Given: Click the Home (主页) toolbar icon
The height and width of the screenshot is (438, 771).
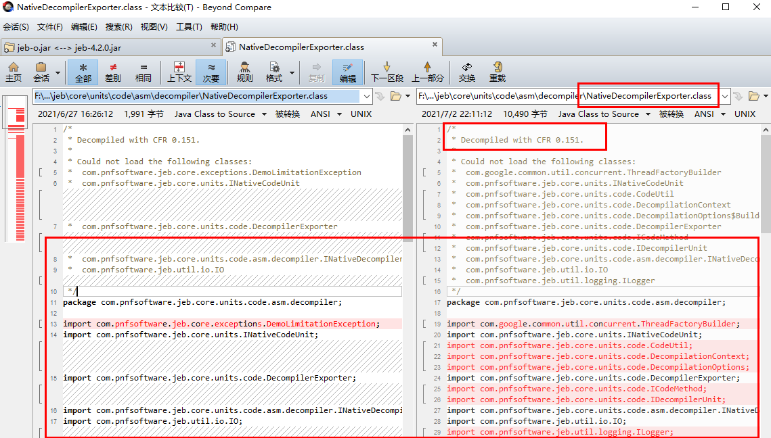Looking at the screenshot, I should point(14,72).
